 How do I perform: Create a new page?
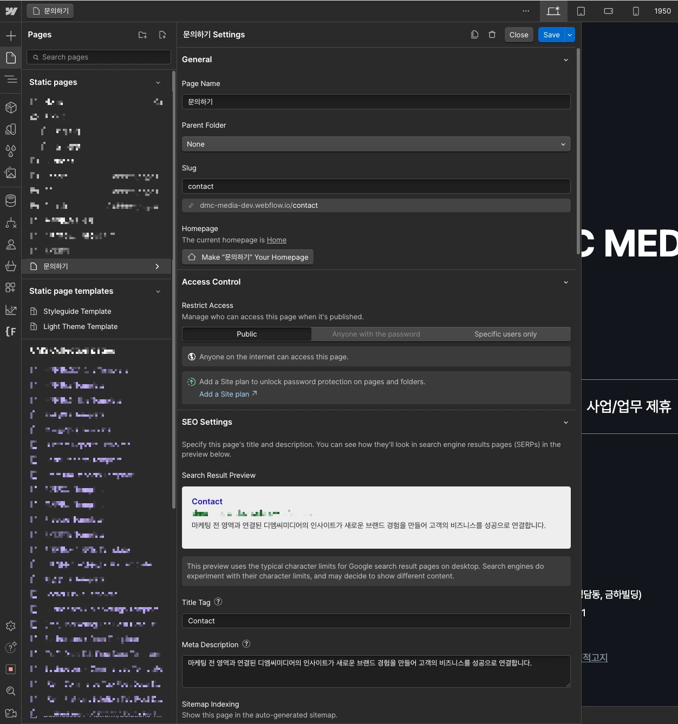[x=162, y=35]
